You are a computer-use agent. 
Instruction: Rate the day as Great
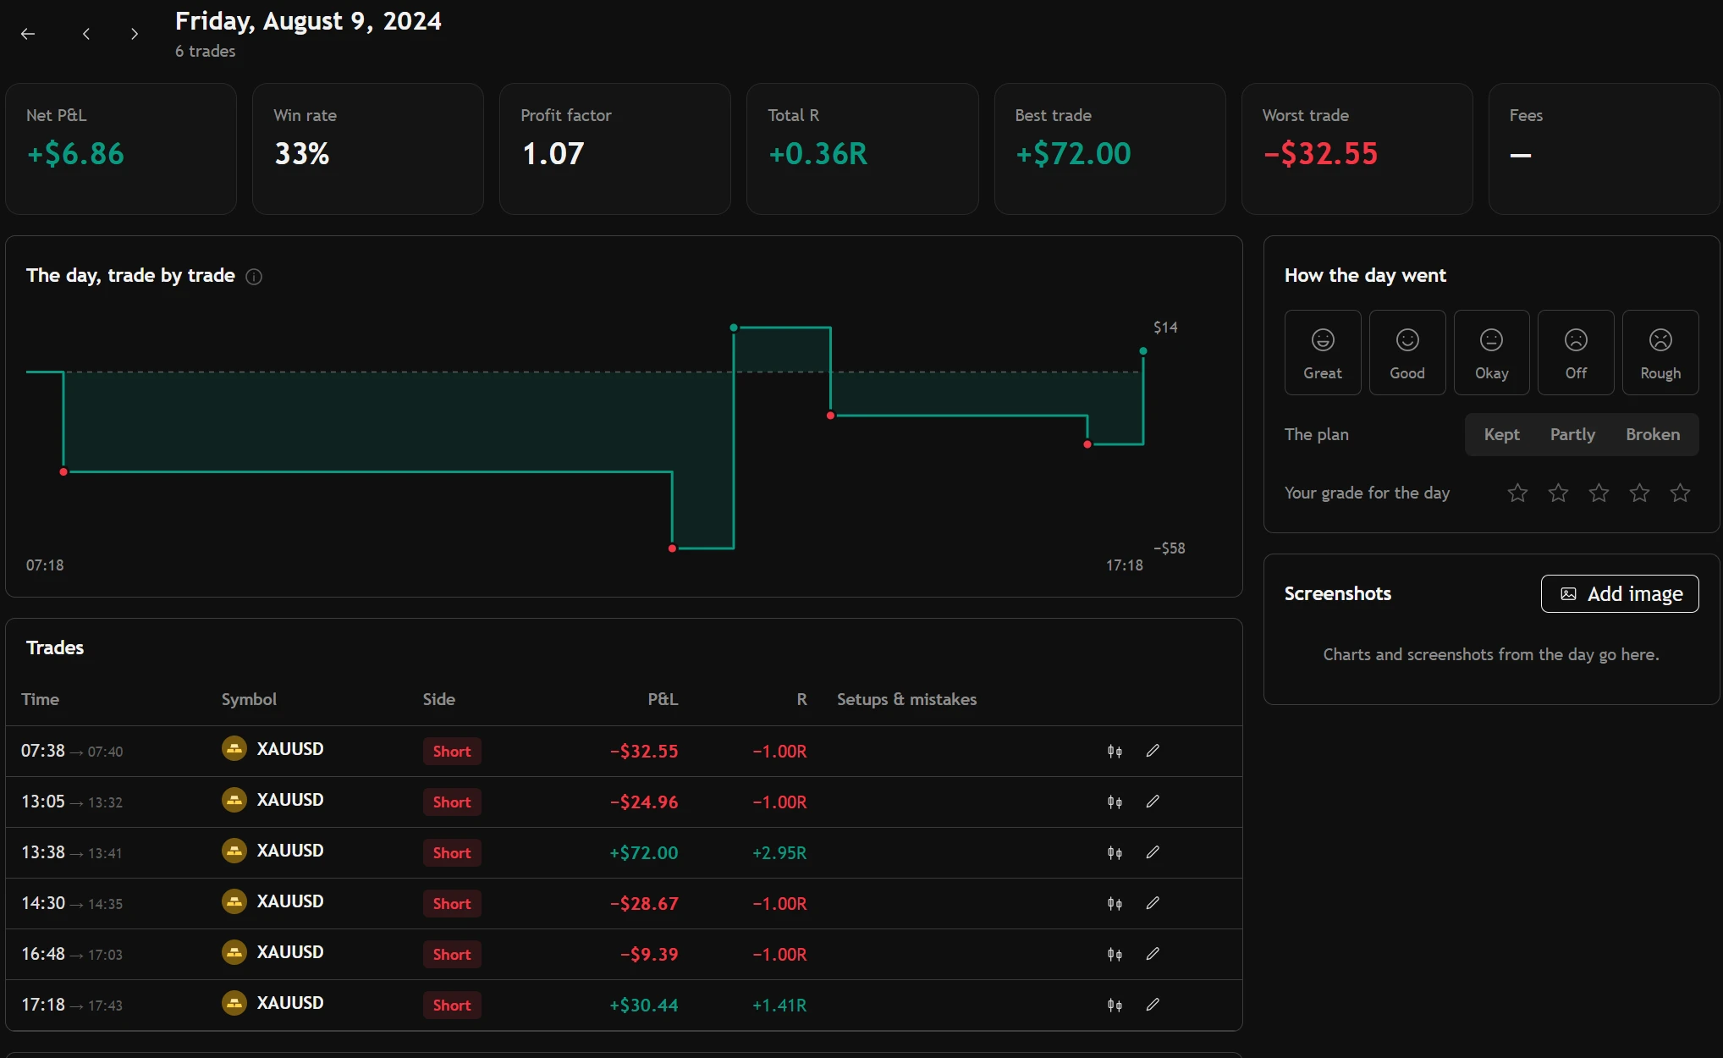pyautogui.click(x=1323, y=352)
